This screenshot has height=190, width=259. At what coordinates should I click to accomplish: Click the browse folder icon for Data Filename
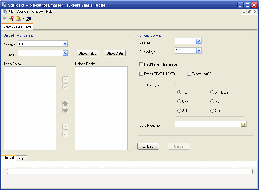pos(243,124)
